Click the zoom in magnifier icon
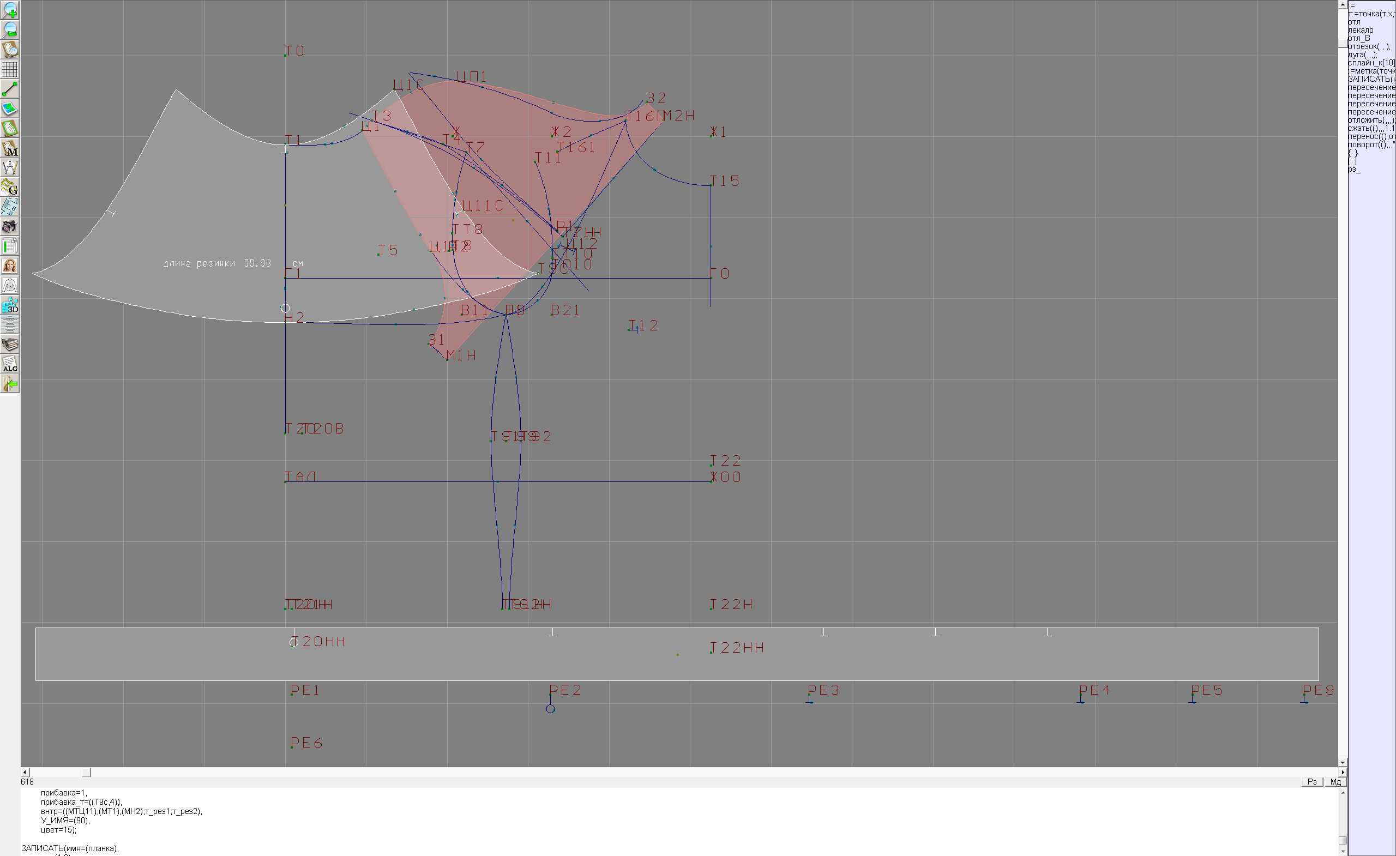The image size is (1396, 856). click(10, 10)
